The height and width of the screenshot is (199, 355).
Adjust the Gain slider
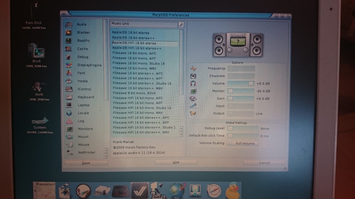click(x=241, y=98)
